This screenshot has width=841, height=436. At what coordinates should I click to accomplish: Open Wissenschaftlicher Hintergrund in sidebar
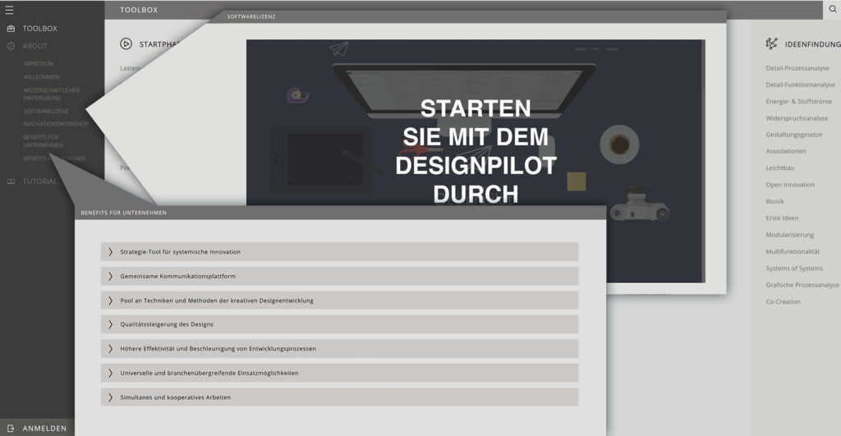[51, 94]
